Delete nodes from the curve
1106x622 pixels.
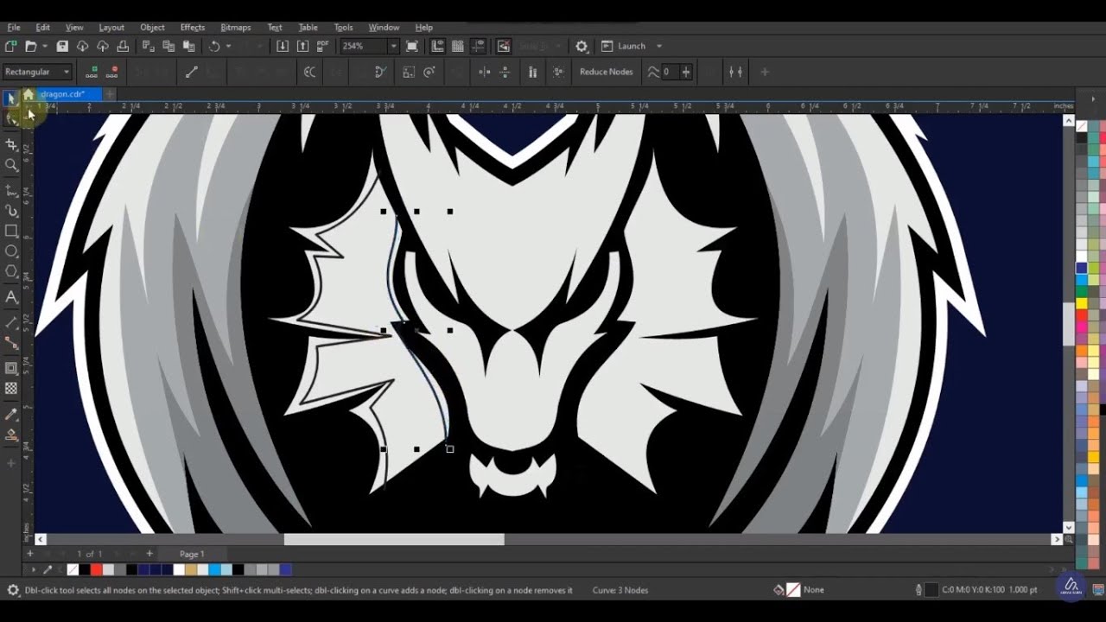[x=111, y=72]
